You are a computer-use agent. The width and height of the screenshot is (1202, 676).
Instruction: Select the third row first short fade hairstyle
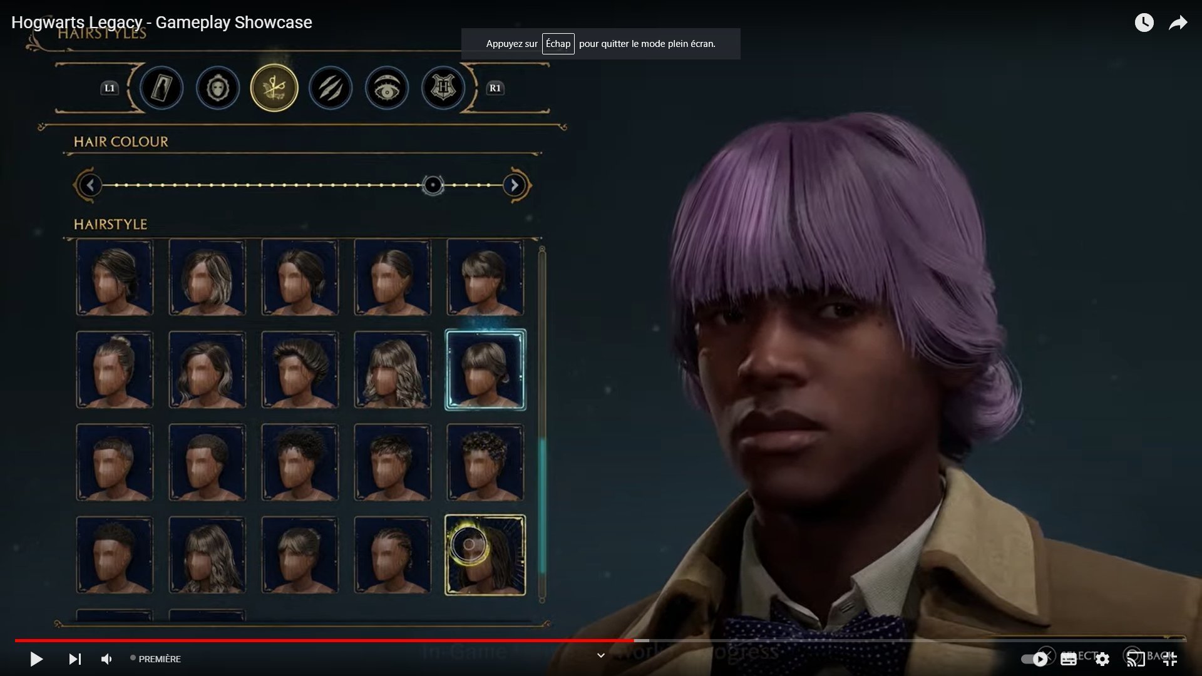point(115,463)
